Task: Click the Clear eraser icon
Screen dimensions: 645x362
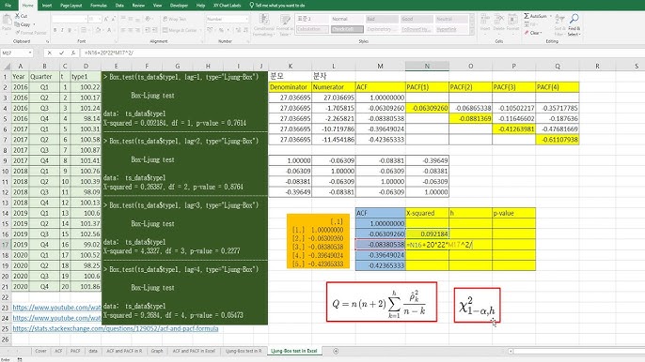Action: tap(527, 33)
